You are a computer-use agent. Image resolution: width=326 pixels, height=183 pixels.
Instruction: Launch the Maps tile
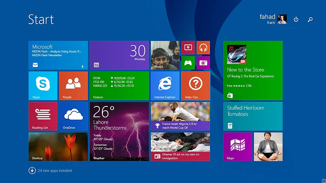point(238,147)
